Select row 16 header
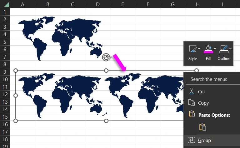This screenshot has height=148, width=240. pos(5,124)
